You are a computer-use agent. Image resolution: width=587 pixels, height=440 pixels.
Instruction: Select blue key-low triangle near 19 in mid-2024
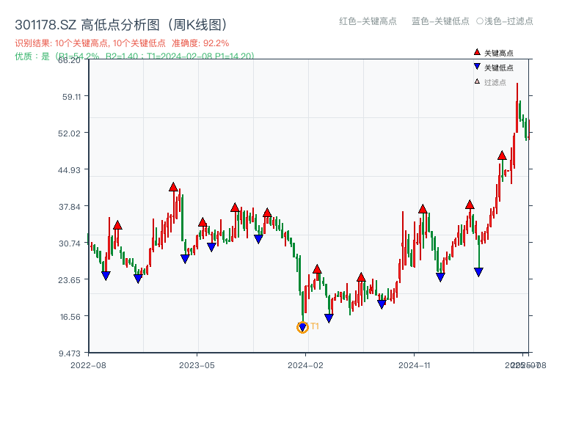click(x=382, y=304)
